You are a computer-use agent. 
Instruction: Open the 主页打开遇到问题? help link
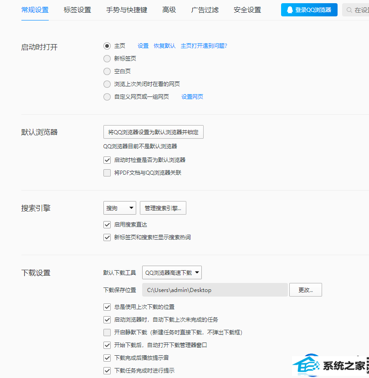point(204,46)
